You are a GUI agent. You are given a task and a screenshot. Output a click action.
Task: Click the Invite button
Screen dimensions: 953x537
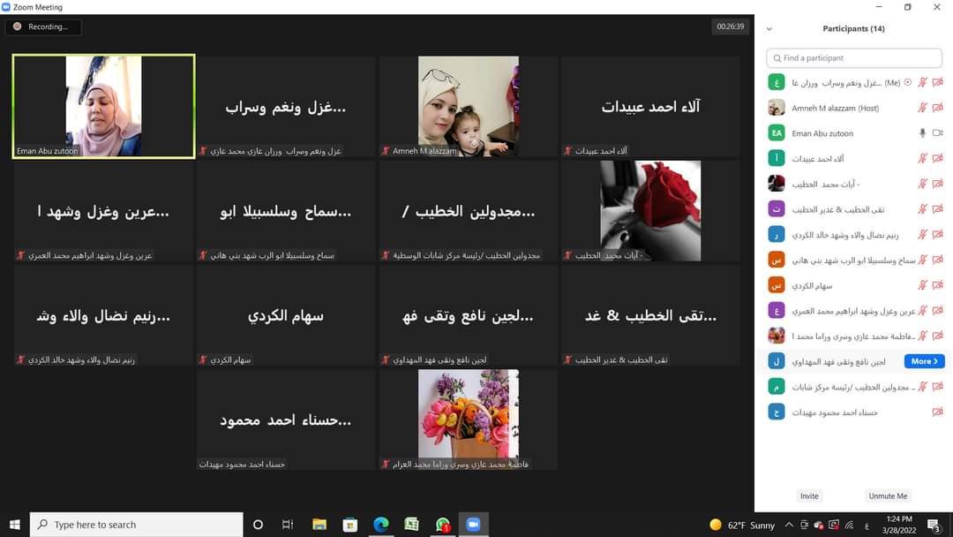[x=809, y=496]
